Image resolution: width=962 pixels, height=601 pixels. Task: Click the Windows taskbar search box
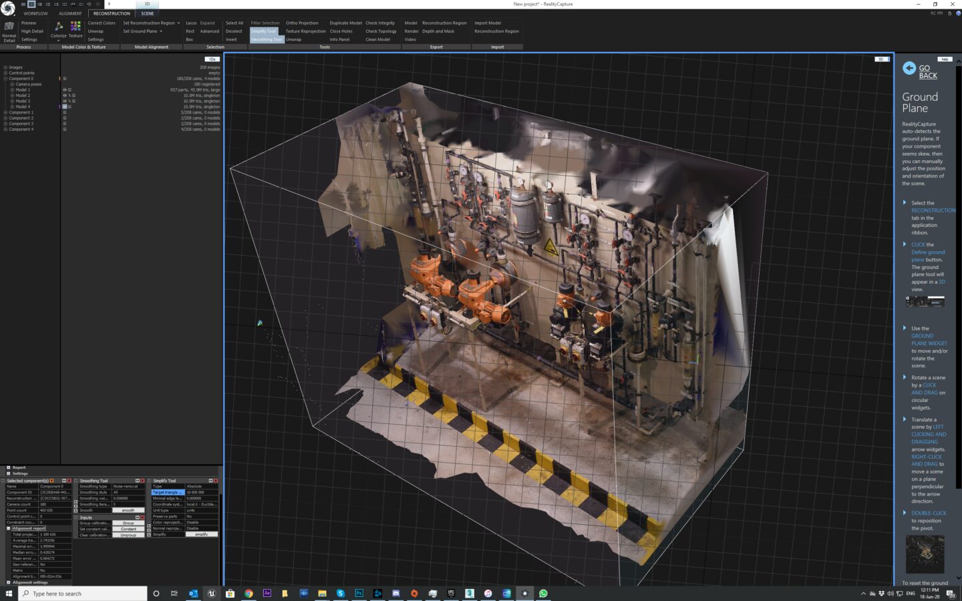click(83, 593)
